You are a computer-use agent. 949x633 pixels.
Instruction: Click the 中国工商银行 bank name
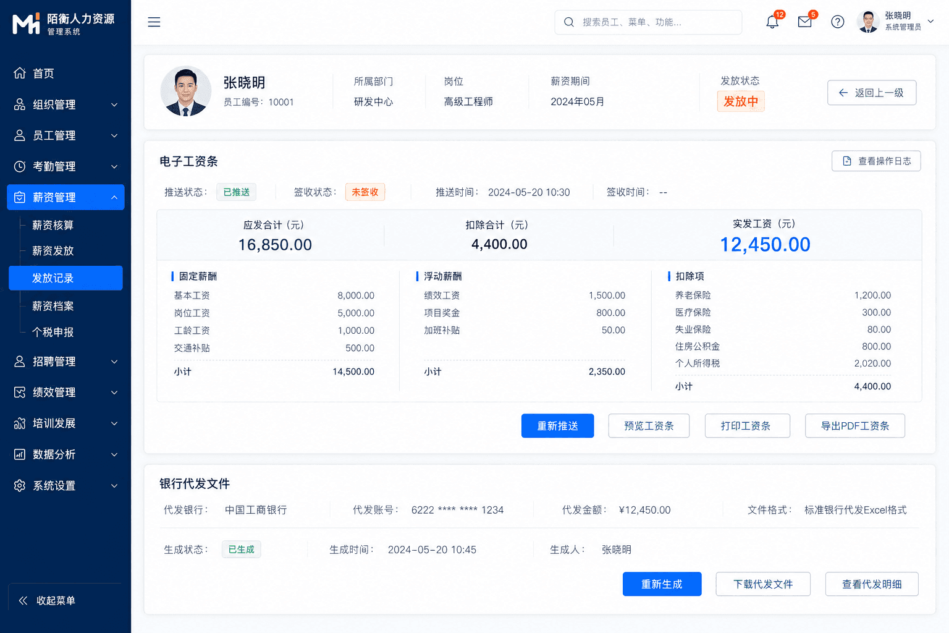coord(256,510)
